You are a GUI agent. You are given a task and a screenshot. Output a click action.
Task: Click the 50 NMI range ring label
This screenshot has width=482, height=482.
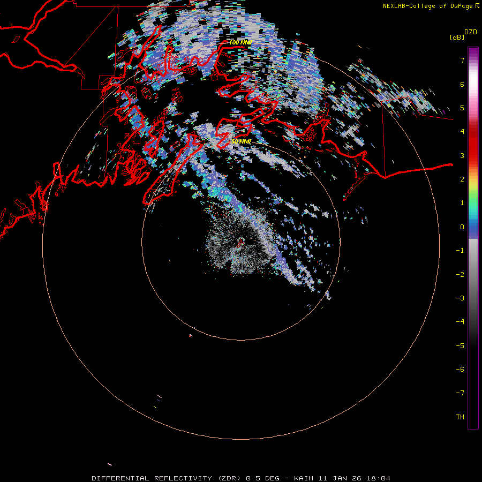242,141
